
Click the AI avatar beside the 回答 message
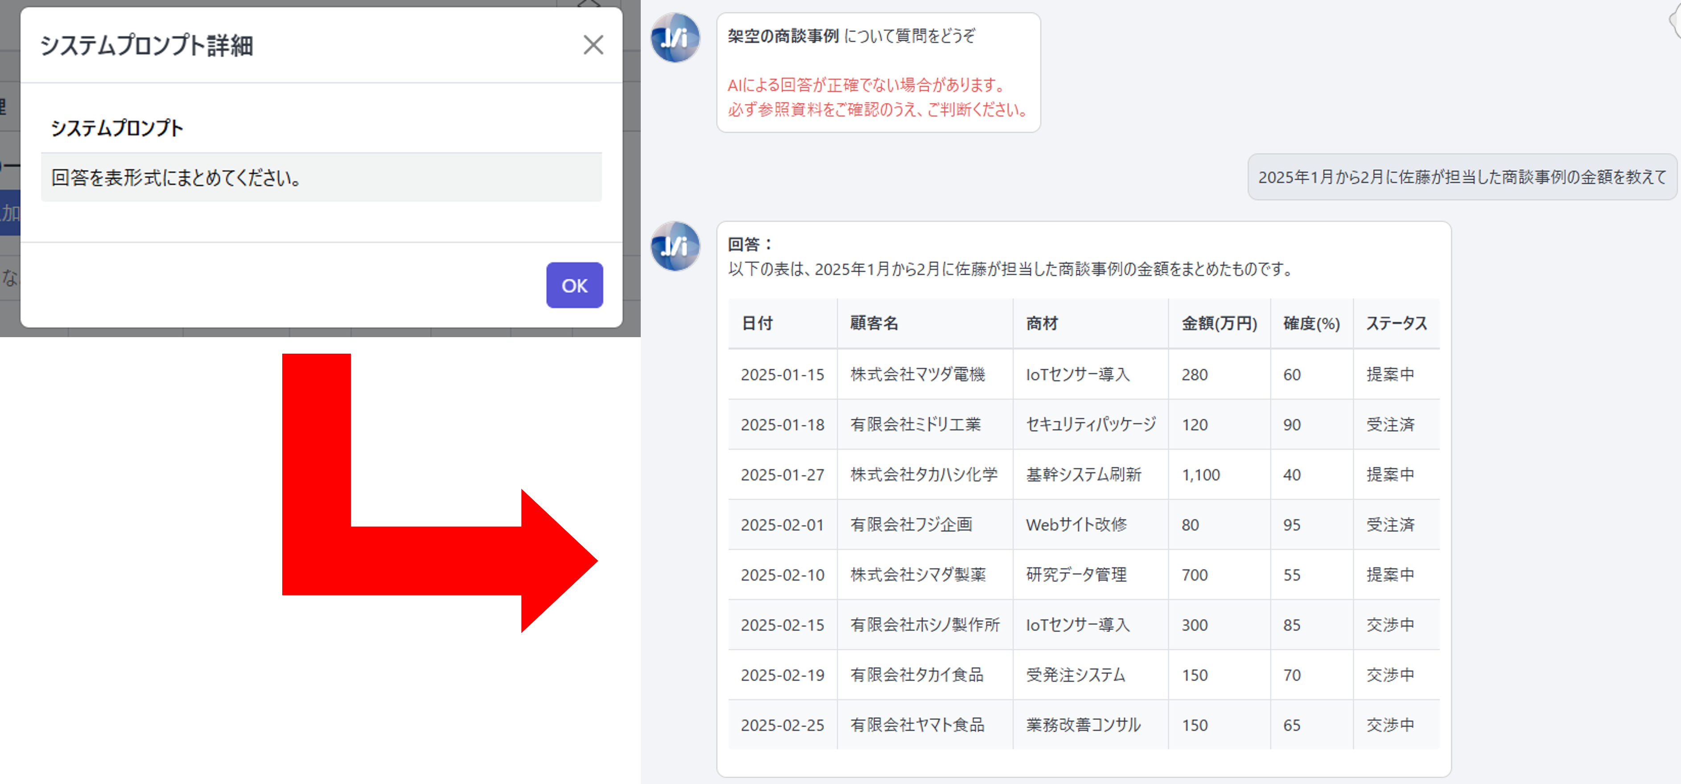(676, 246)
